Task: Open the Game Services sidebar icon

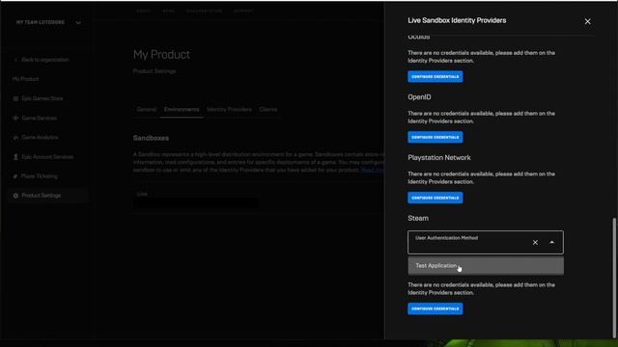Action: click(15, 118)
